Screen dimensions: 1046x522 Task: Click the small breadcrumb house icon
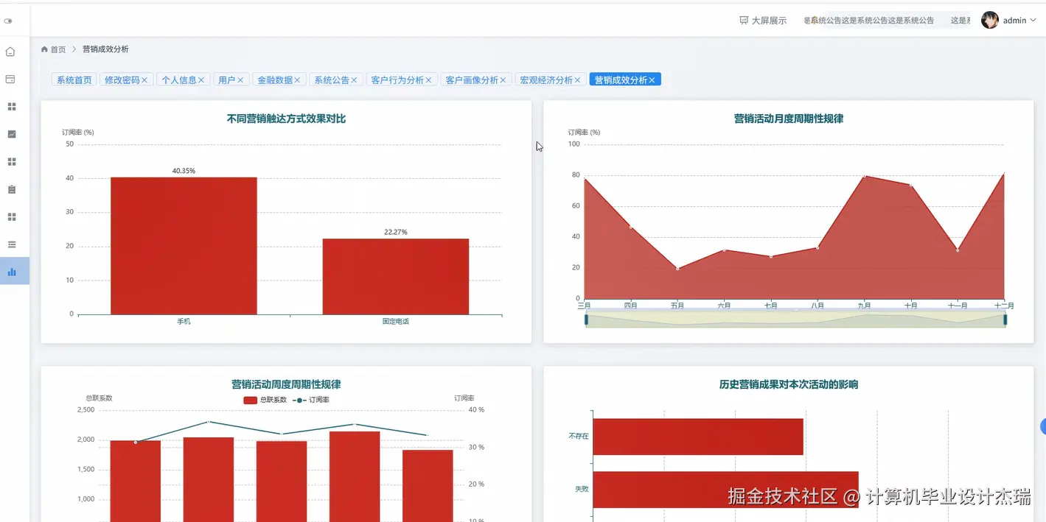[44, 49]
